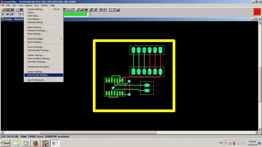Click the horizontal scrollbar right arrow
This screenshot has height=147, width=262.
257,132
